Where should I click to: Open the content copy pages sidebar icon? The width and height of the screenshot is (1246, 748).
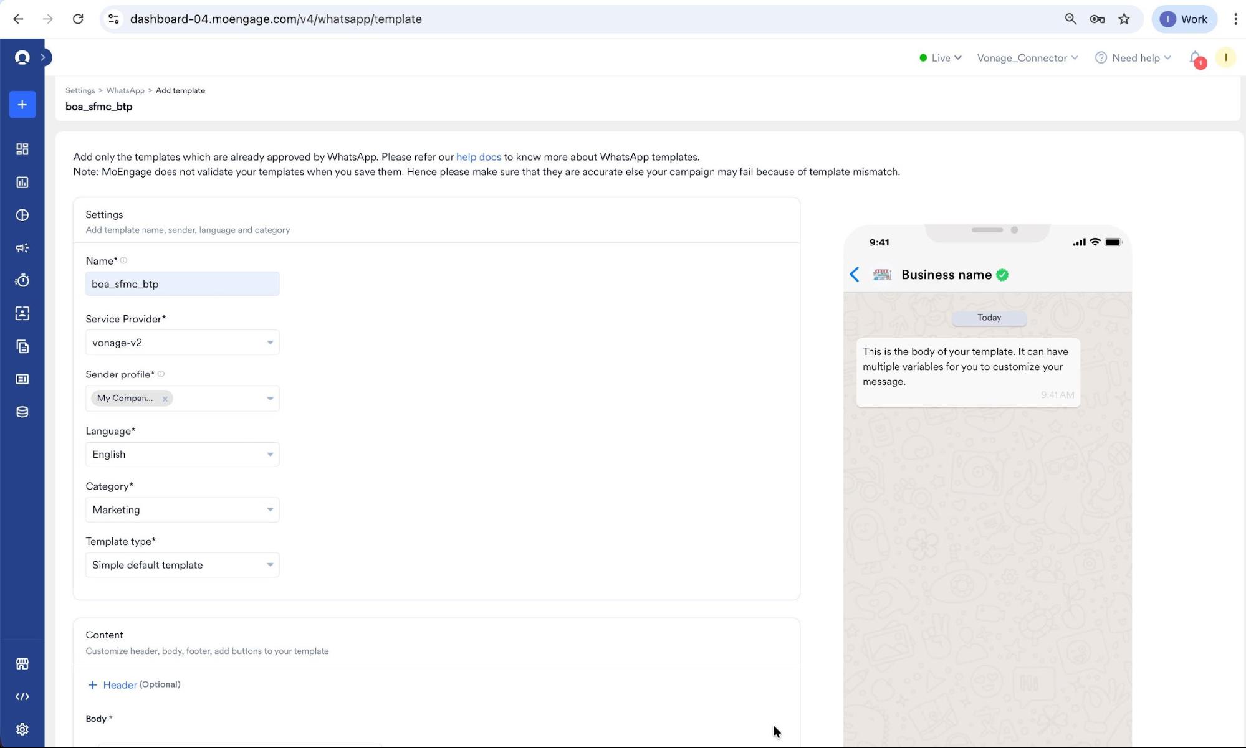(22, 346)
